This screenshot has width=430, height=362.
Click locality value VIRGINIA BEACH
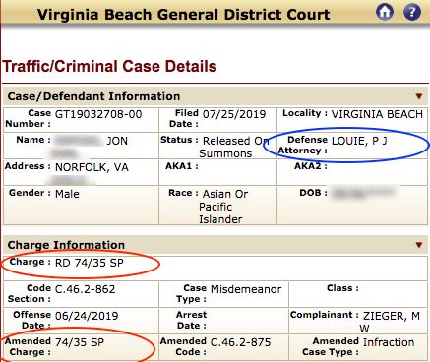(x=377, y=114)
